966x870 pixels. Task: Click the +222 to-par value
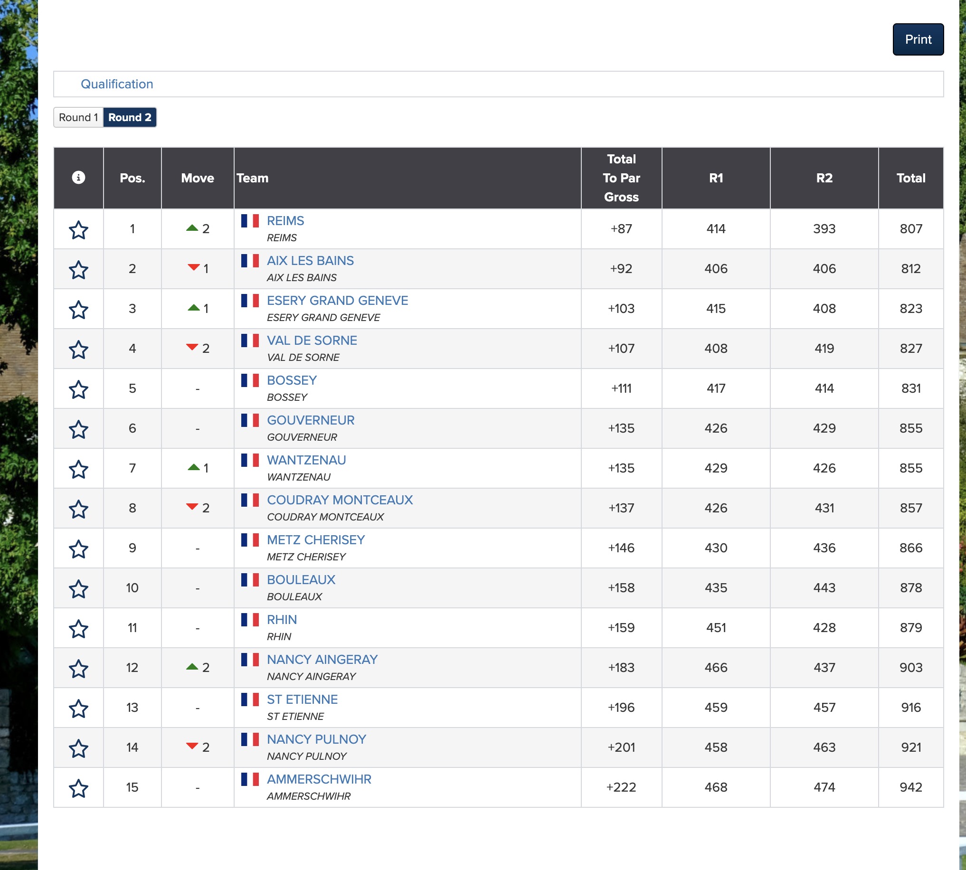[x=621, y=788]
